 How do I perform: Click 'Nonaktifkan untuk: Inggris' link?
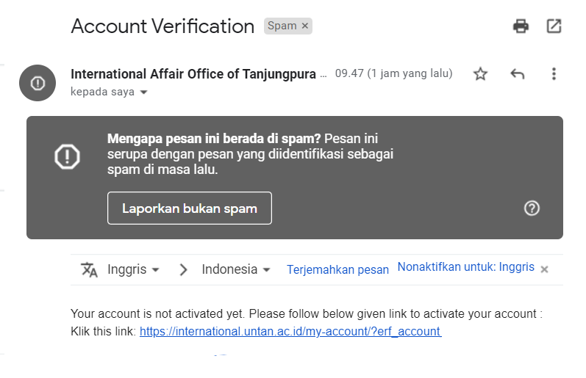(465, 267)
